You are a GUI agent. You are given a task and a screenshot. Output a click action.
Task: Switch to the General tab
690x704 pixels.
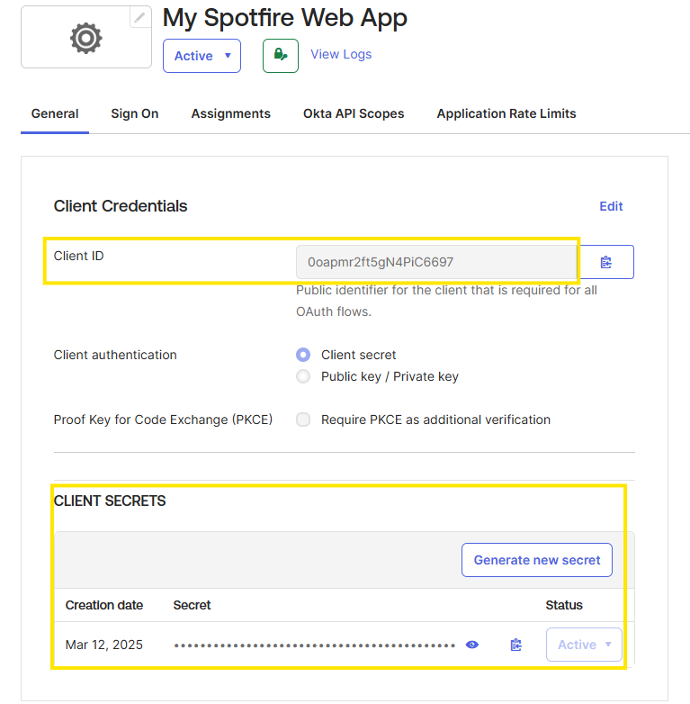55,113
